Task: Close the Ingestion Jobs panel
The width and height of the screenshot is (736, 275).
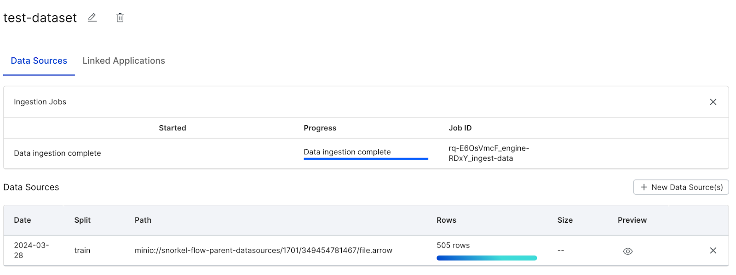Action: tap(713, 102)
